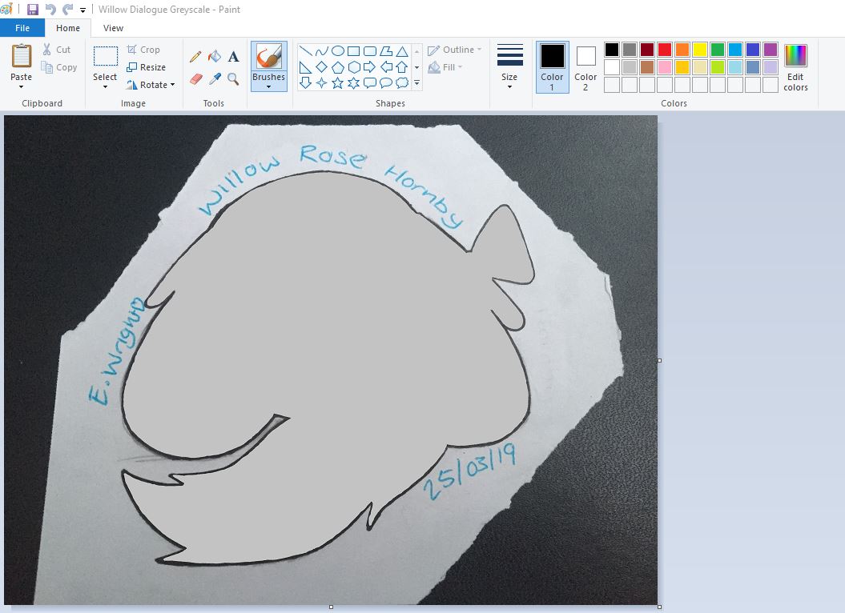The width and height of the screenshot is (845, 613).
Task: Activate the Eraser tool
Action: [x=195, y=78]
